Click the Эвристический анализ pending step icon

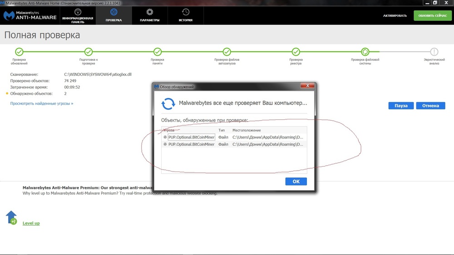[x=434, y=52]
